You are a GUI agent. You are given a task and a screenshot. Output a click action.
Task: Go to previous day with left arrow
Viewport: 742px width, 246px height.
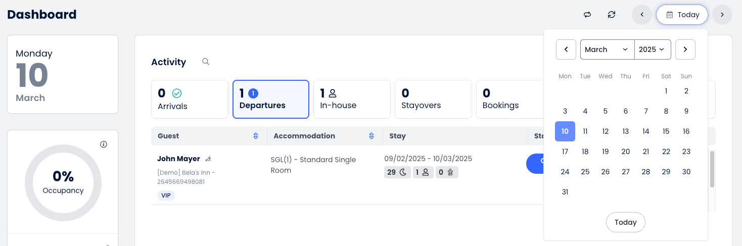click(642, 15)
